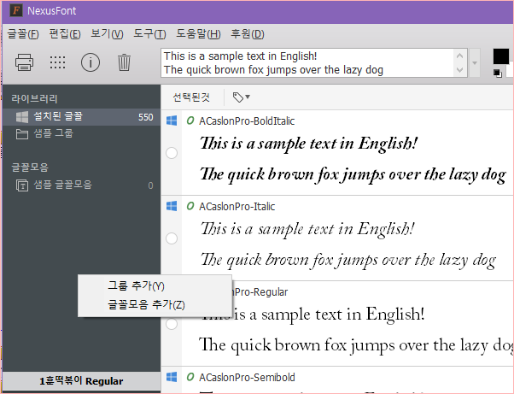The height and width of the screenshot is (394, 514).
Task: Click the sample text down arrow
Action: coord(459,69)
